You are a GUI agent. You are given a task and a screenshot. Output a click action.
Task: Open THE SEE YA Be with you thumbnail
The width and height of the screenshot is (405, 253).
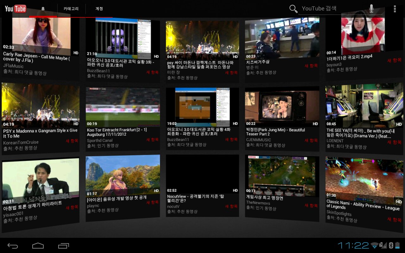364,105
